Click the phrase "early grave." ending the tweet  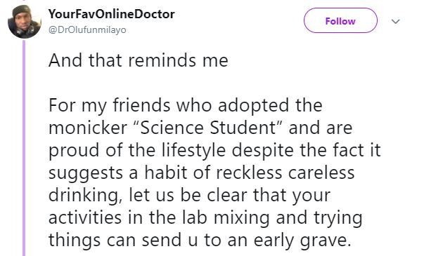(x=302, y=241)
